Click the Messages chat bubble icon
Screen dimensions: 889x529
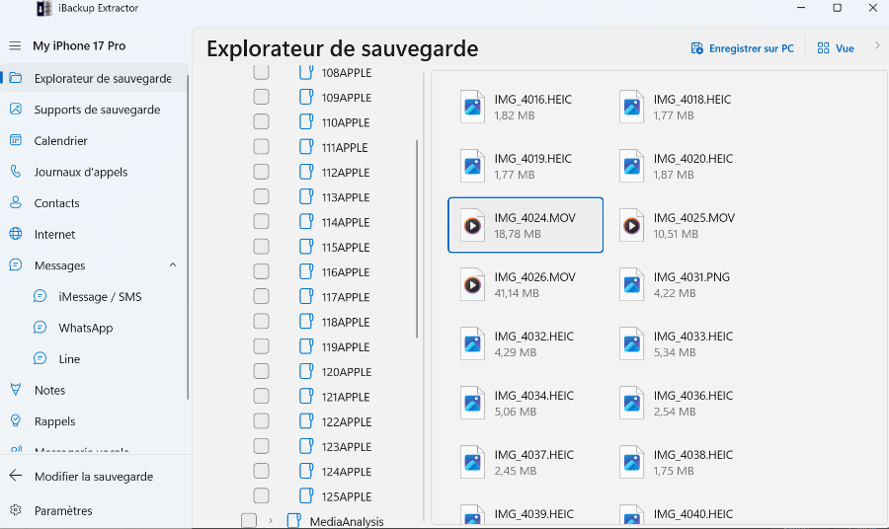click(x=16, y=265)
